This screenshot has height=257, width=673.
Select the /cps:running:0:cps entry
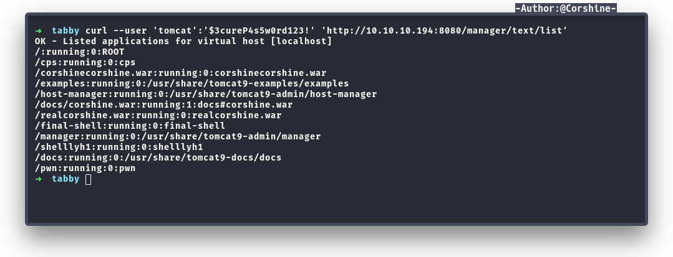tap(85, 62)
